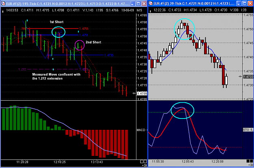Click S:1.4766 value in data bar
Viewport: 254px width, 168px height.
pos(112,11)
